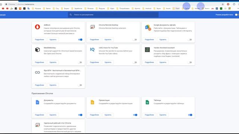Click the magnifier icon in extensions search

pos(71,15)
